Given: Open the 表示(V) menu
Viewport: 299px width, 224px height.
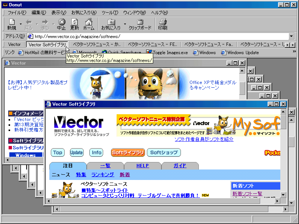Looking at the screenshot, I should [59, 13].
